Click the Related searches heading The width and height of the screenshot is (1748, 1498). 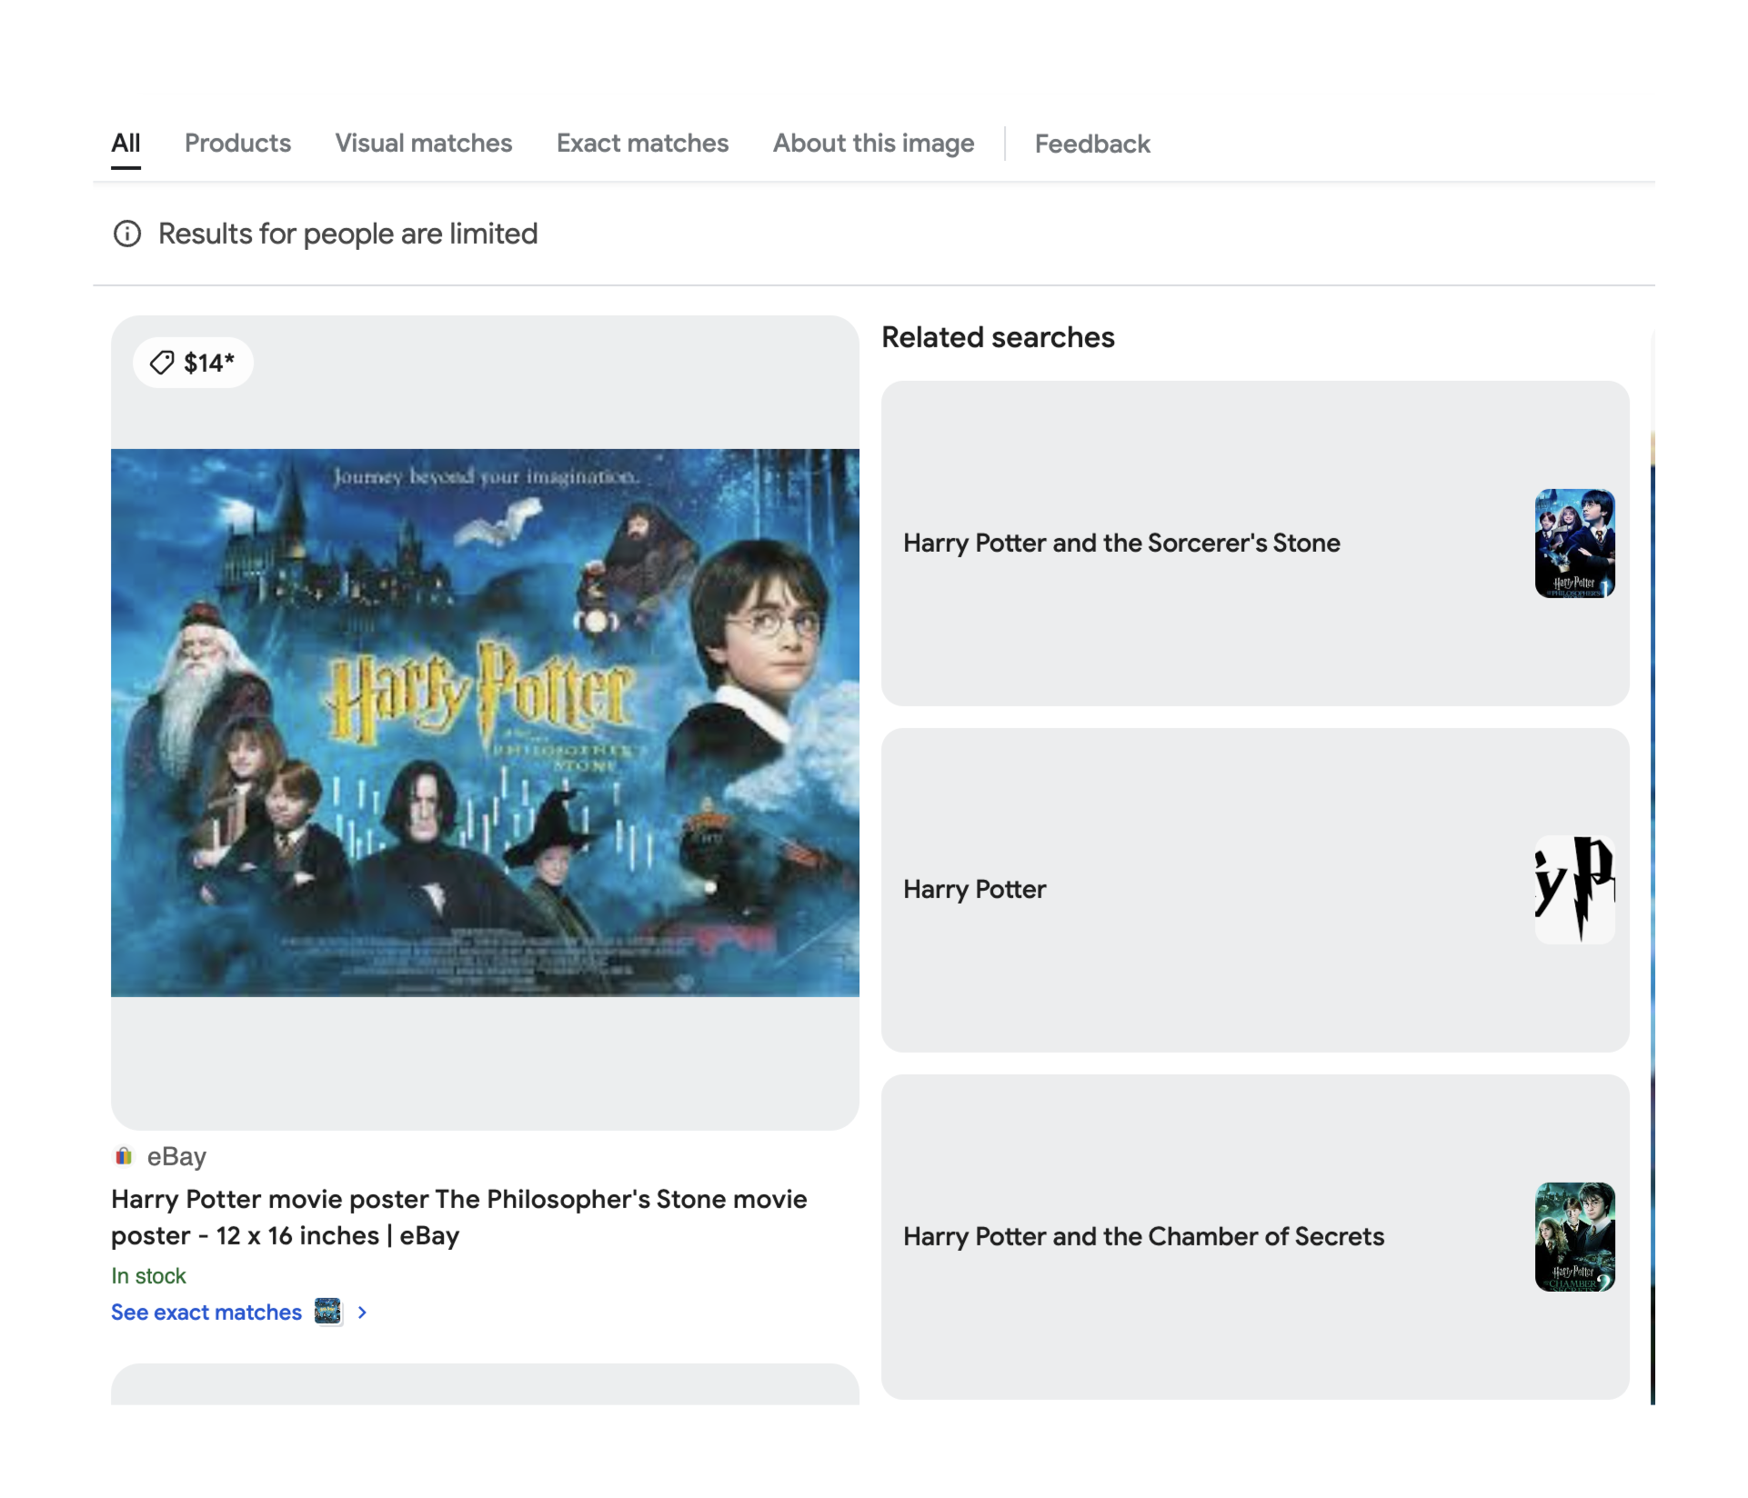click(x=998, y=337)
